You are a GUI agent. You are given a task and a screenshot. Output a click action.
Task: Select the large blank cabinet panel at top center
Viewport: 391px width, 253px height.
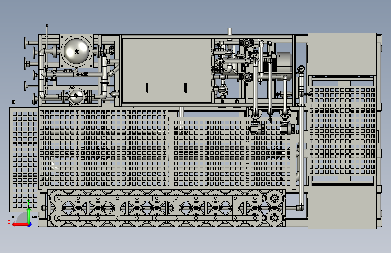tap(166, 70)
